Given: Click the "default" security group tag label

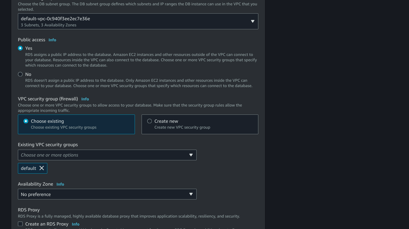Looking at the screenshot, I should (x=28, y=168).
